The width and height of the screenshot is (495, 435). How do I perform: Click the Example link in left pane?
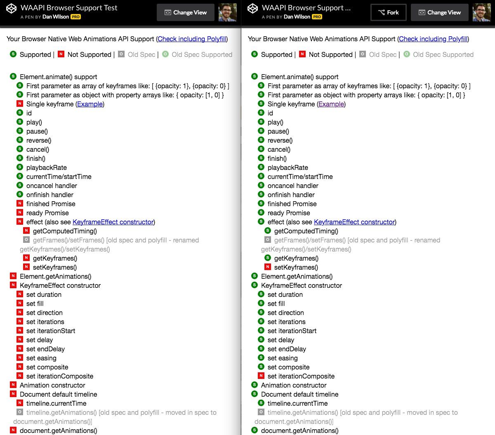[90, 104]
